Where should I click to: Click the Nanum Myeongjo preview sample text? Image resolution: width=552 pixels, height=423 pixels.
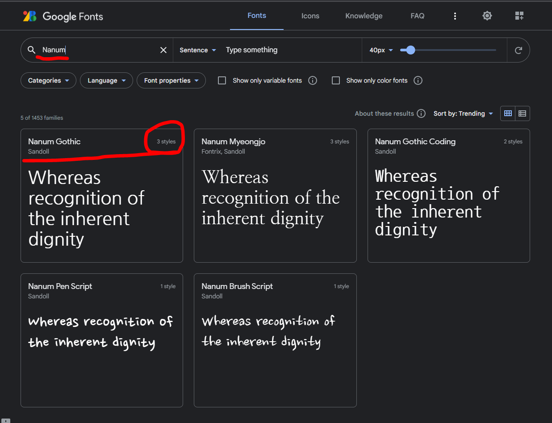click(271, 198)
